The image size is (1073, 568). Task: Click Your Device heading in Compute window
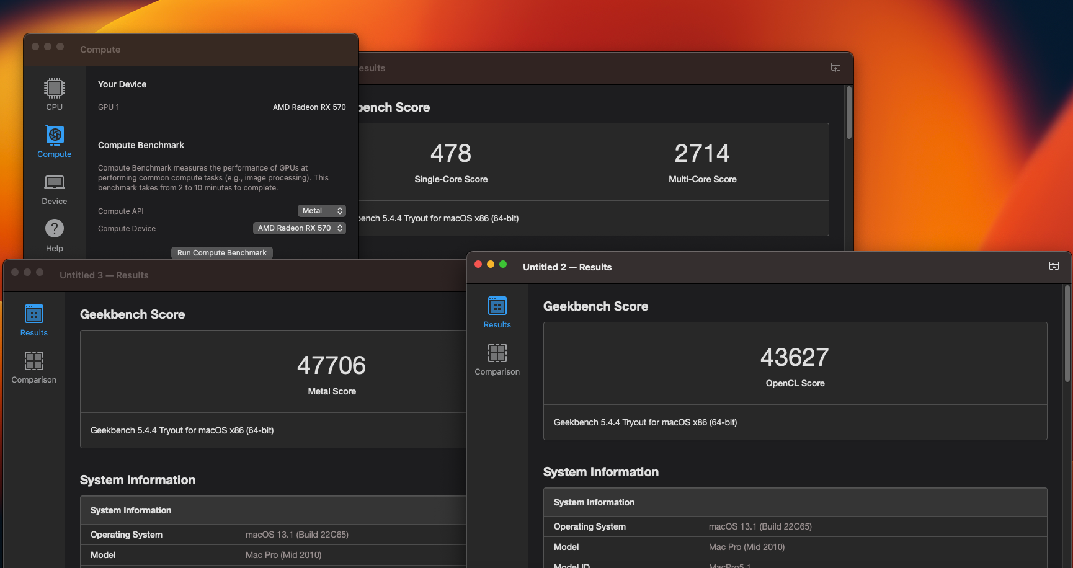point(122,84)
